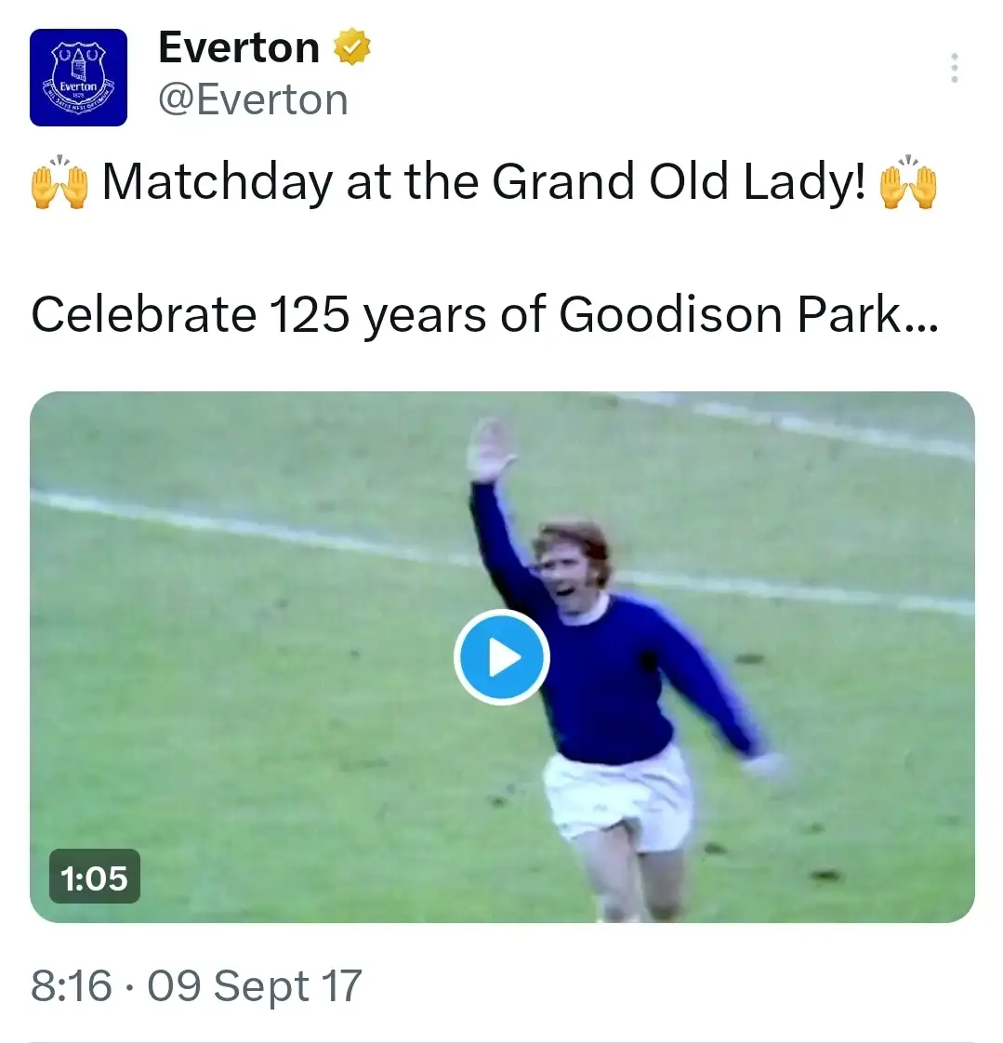Click the right raised-hands emoji
This screenshot has height=1043, width=1003.
pos(908,181)
